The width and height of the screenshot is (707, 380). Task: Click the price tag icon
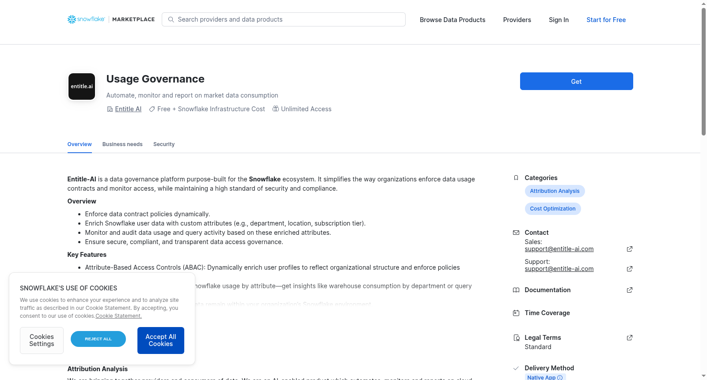pyautogui.click(x=152, y=109)
